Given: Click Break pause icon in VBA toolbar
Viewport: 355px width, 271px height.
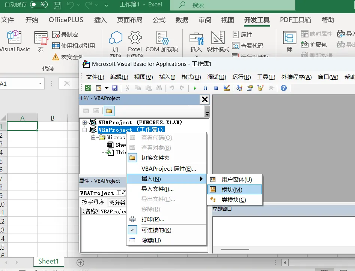Looking at the screenshot, I should (205, 88).
